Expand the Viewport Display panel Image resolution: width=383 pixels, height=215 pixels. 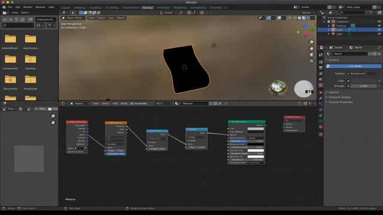[x=339, y=97]
